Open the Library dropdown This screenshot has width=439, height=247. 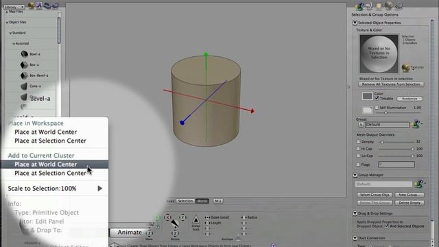coord(14,7)
